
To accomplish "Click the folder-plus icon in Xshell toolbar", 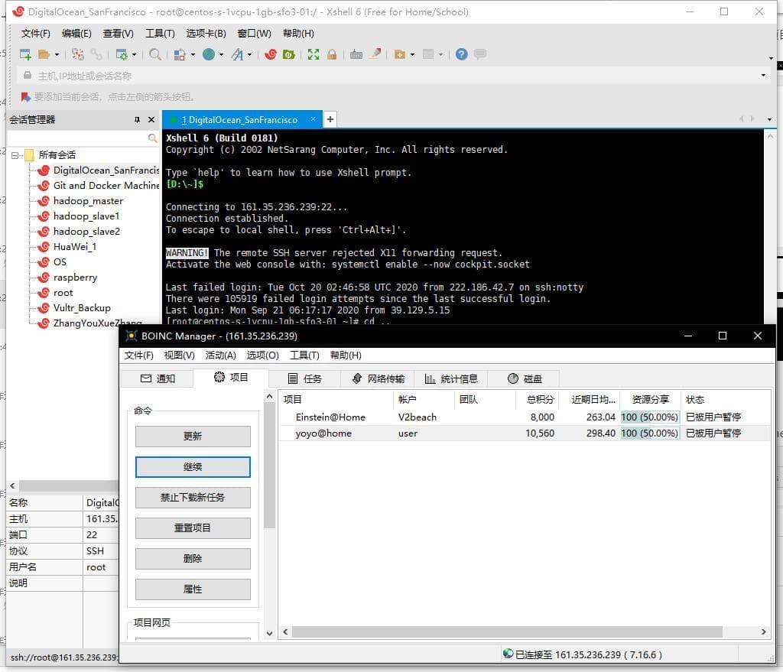I will [x=399, y=54].
